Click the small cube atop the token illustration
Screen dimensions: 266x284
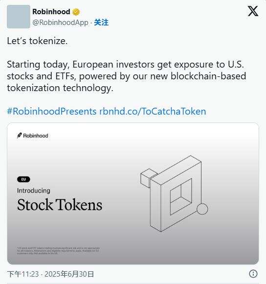point(149,178)
